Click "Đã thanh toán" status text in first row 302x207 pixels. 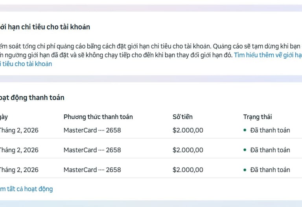pos(270,130)
